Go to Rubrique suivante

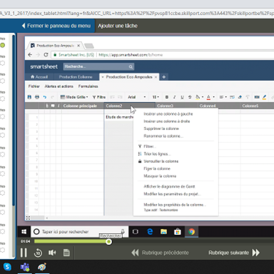coord(234,253)
